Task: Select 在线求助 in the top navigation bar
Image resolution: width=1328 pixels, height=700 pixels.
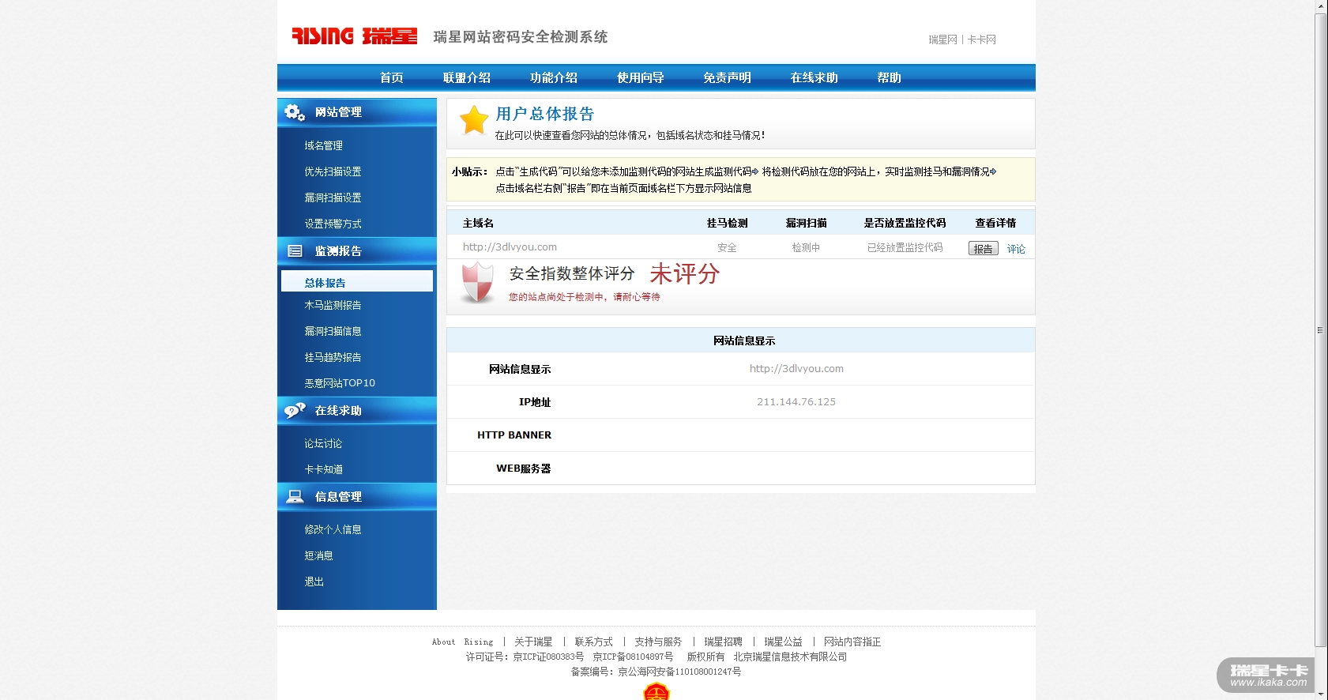Action: [x=814, y=77]
